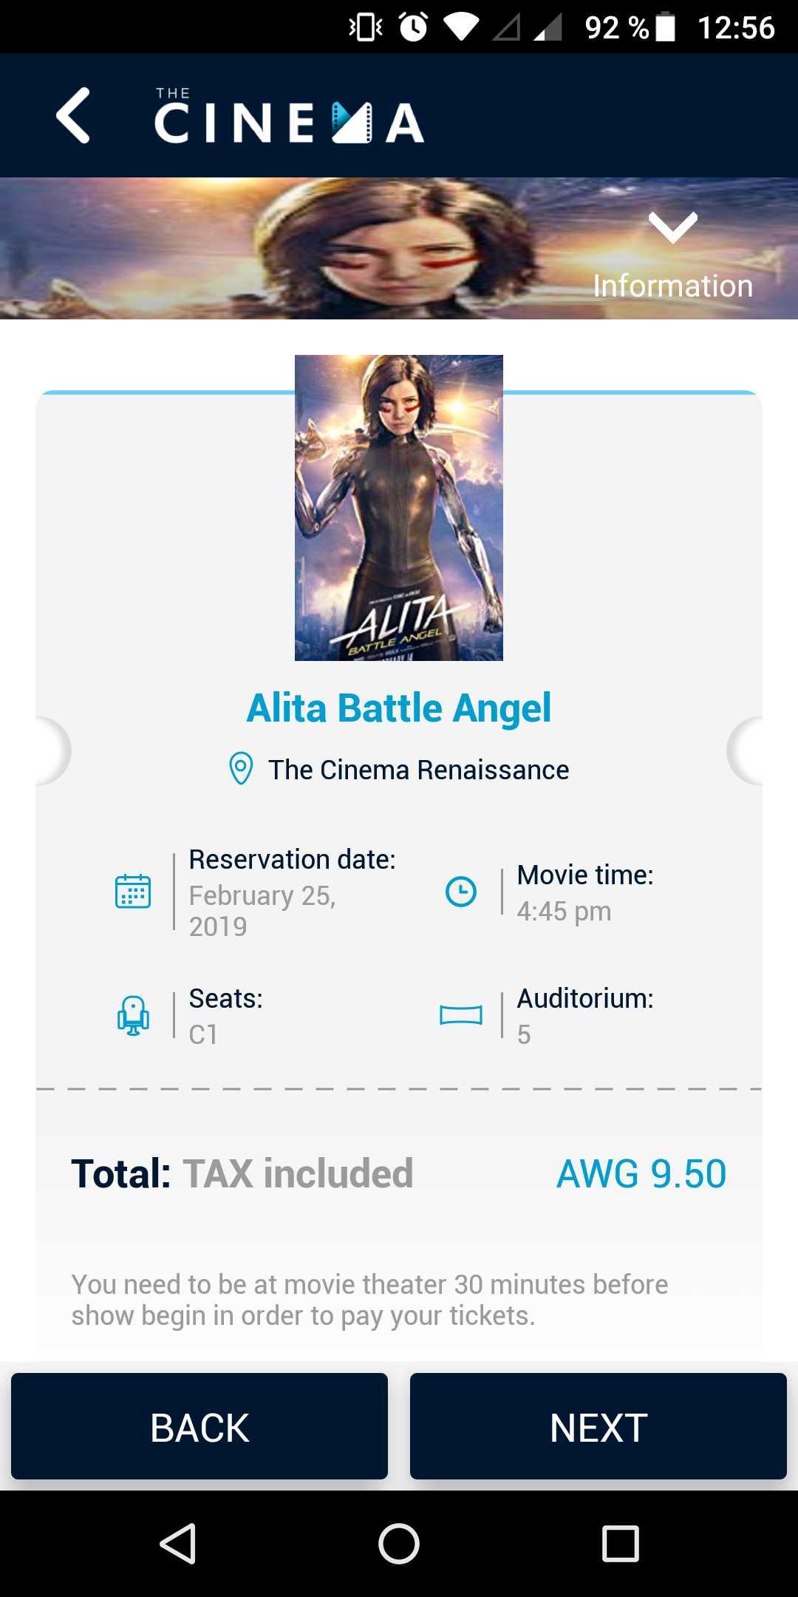
Task: Tap the auditorium screen icon
Action: click(461, 1015)
